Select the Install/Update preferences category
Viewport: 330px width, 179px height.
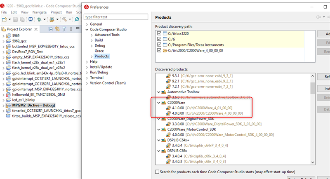[x=101, y=67]
